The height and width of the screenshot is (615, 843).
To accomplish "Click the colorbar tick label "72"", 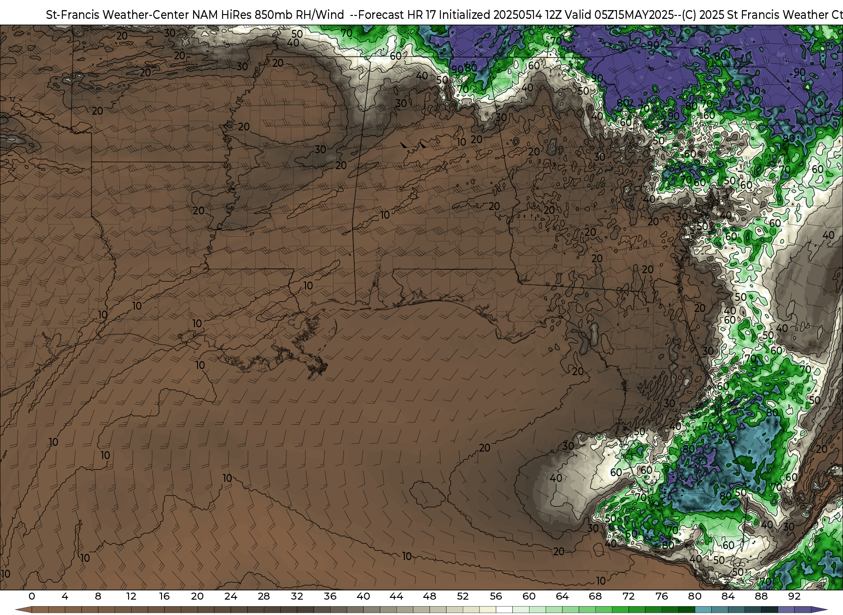I will coord(628,597).
